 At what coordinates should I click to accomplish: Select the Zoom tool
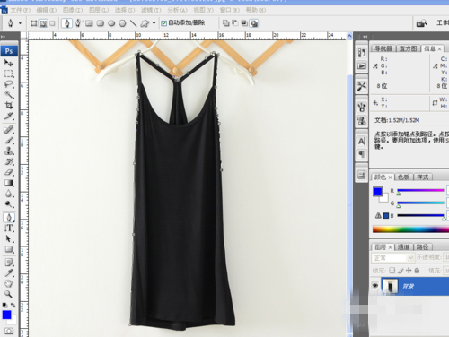pyautogui.click(x=8, y=294)
